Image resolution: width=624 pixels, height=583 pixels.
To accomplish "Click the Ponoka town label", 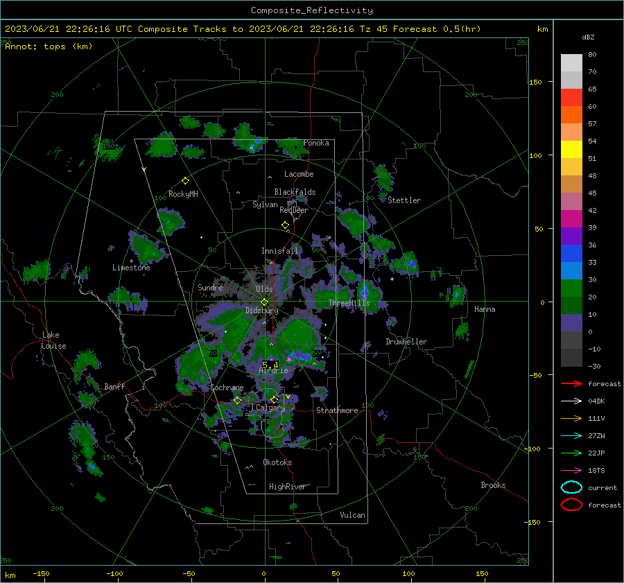I will 316,143.
